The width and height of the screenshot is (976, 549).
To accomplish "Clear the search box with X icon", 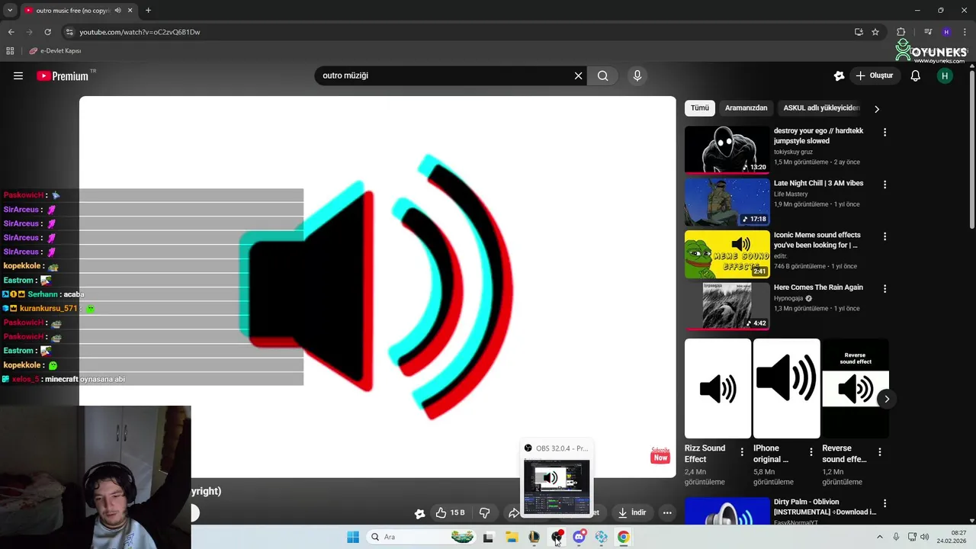I will coord(578,75).
